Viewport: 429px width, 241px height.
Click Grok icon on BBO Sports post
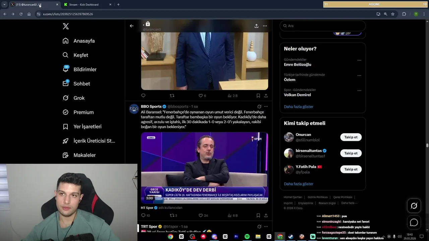pyautogui.click(x=259, y=106)
